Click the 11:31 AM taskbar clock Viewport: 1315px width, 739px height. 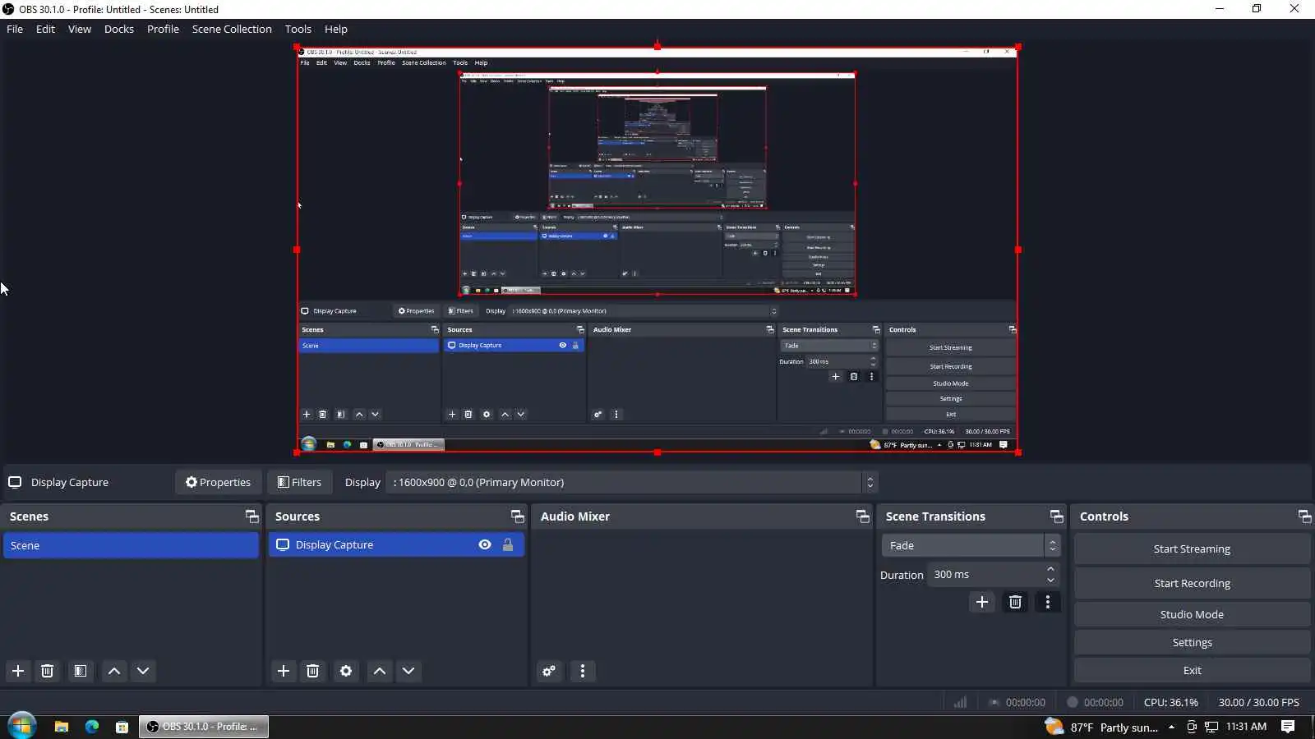click(x=1246, y=727)
